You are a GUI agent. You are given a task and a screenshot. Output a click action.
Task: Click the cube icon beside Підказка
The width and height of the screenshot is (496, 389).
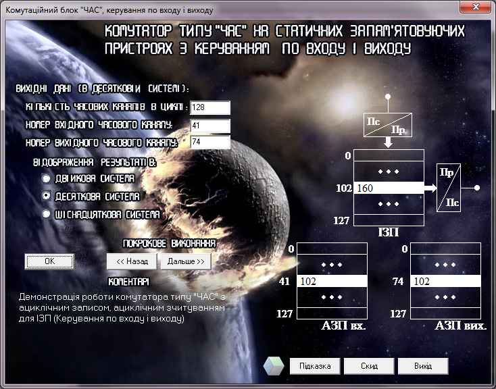(x=274, y=366)
